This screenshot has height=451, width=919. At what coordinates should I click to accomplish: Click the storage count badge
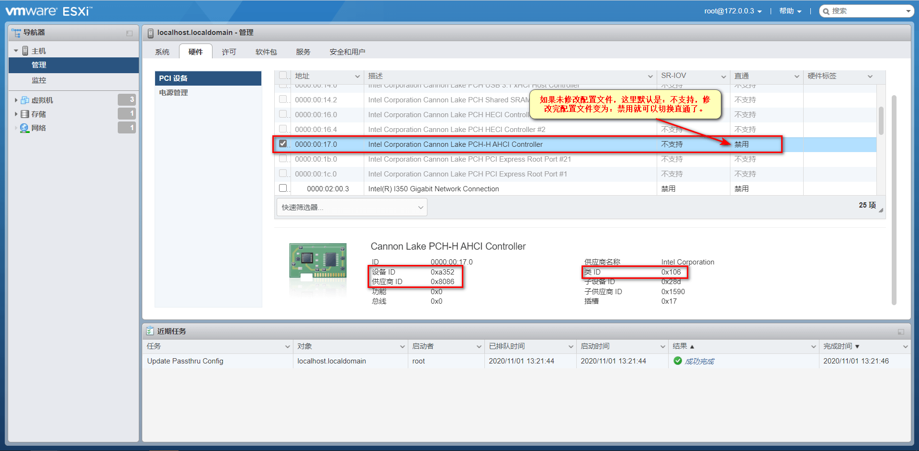pyautogui.click(x=127, y=113)
